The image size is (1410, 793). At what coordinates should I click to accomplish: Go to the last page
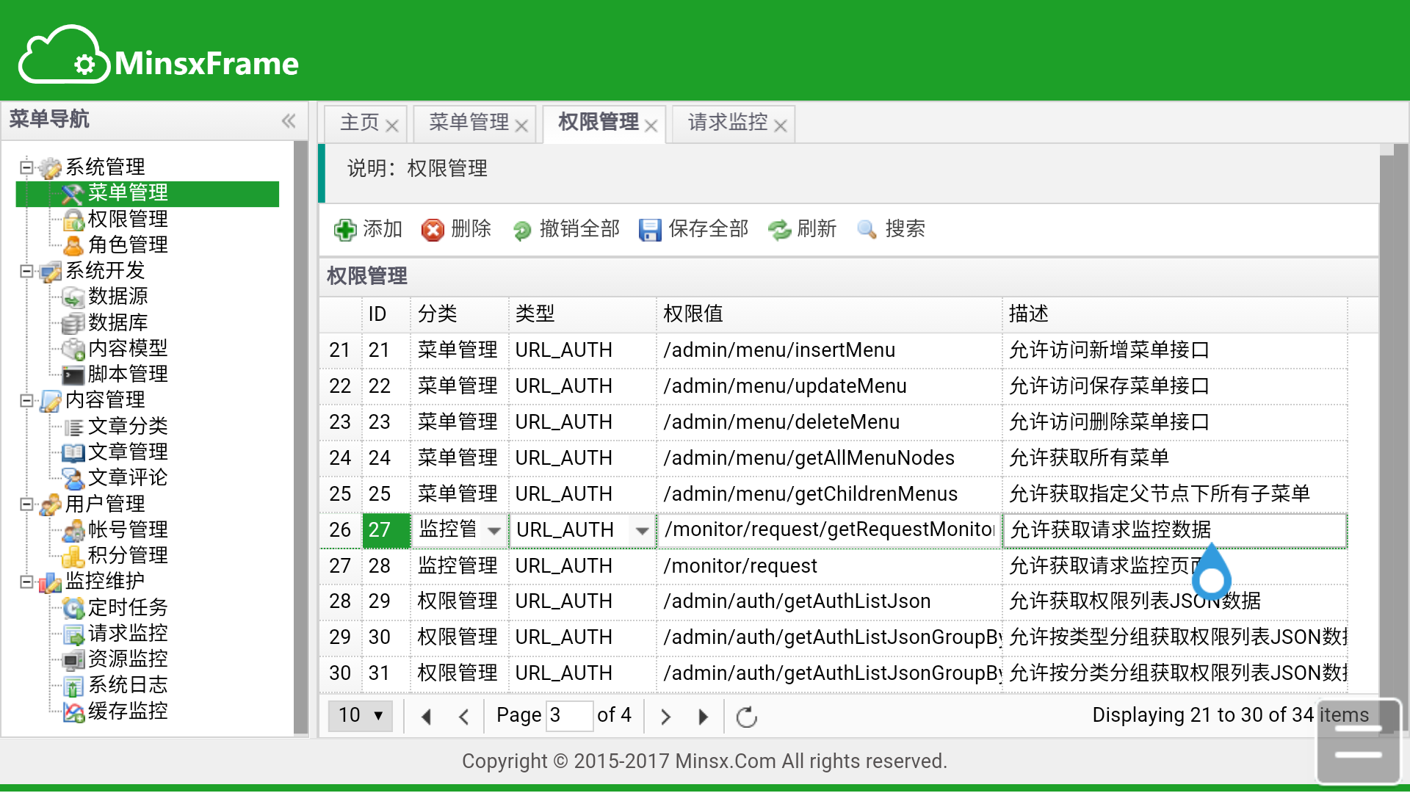pyautogui.click(x=704, y=717)
